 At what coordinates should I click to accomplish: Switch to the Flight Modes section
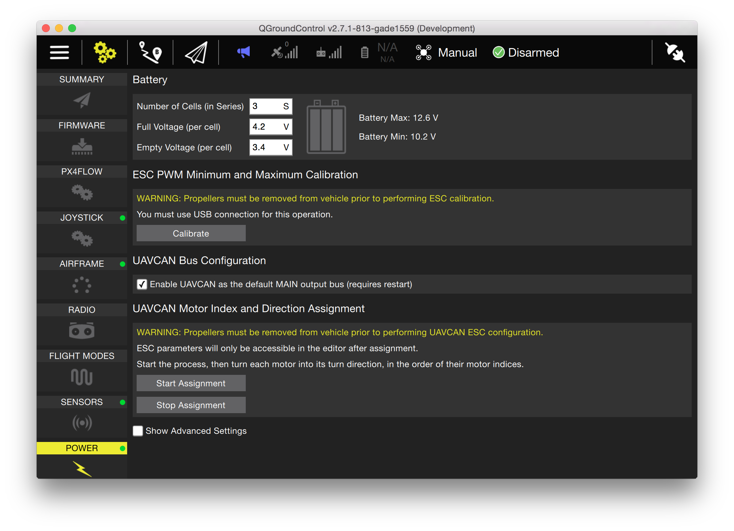click(x=82, y=356)
